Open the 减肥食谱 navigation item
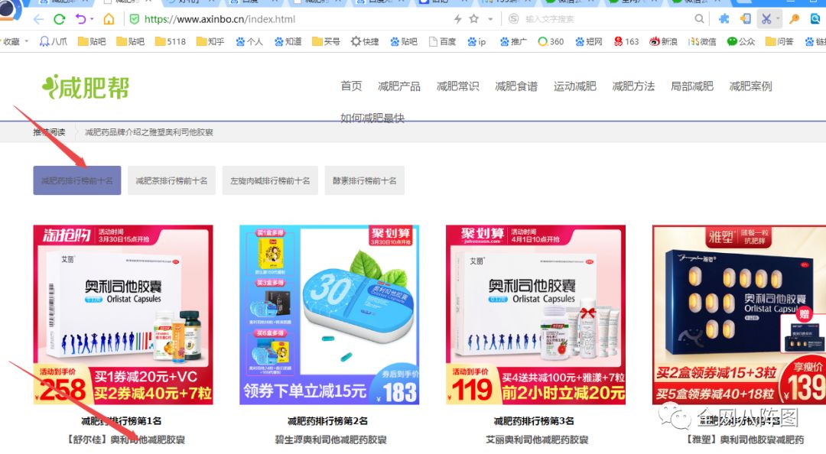Viewport: 826px width, 454px height. click(516, 86)
